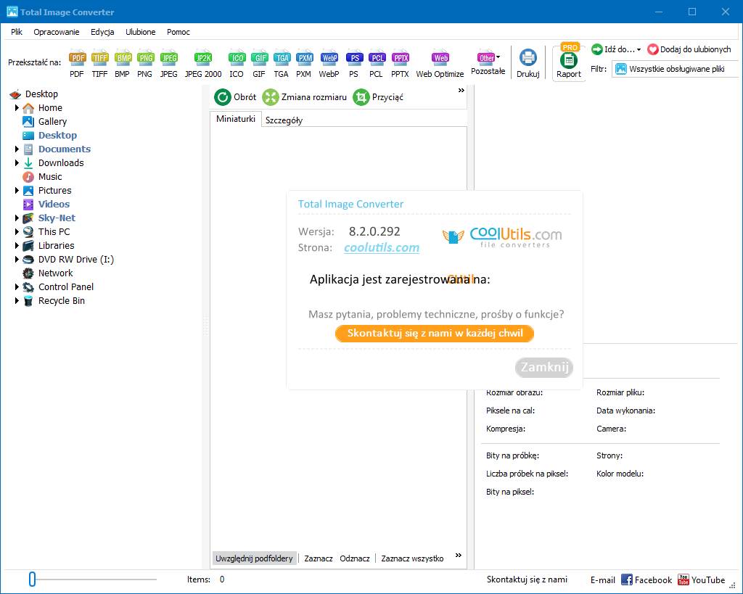Close the dialog with Zamknij
This screenshot has height=594, width=743.
[544, 368]
